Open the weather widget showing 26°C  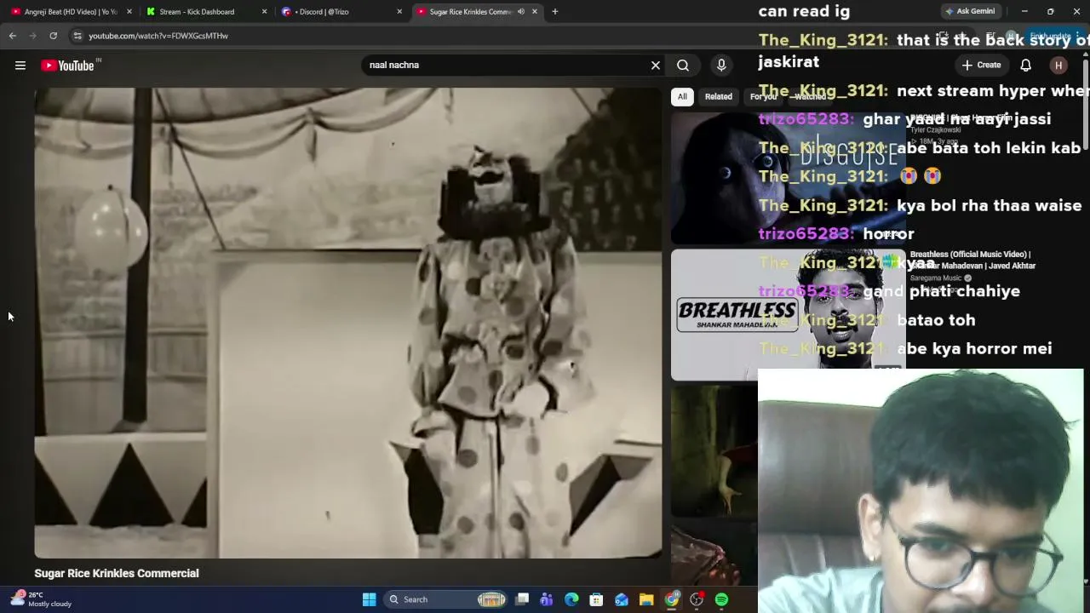[x=41, y=599]
